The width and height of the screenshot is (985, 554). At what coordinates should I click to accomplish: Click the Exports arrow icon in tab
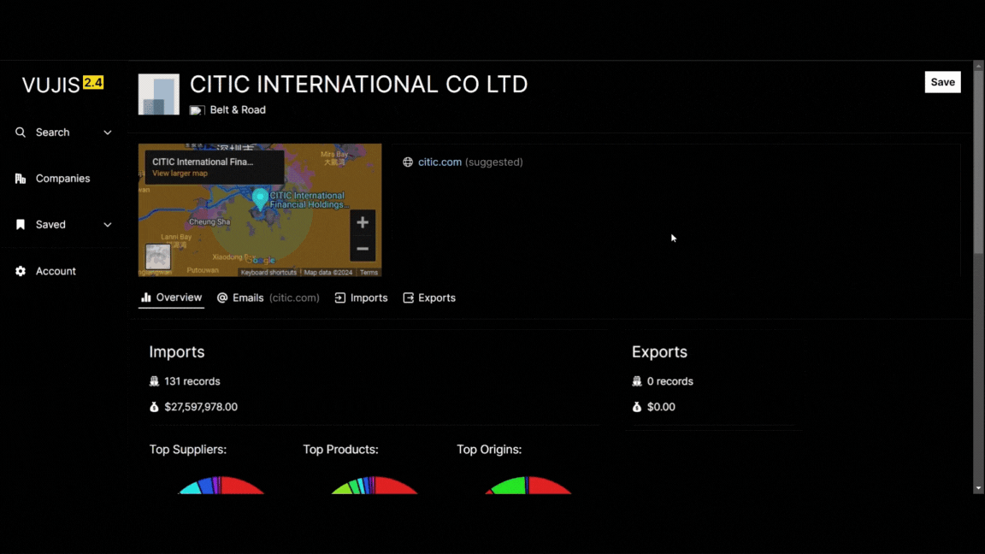pos(409,298)
